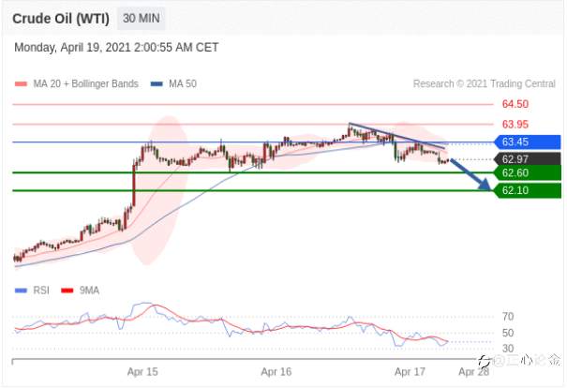Click the Apr 17 date marker
The height and width of the screenshot is (388, 567).
click(410, 372)
